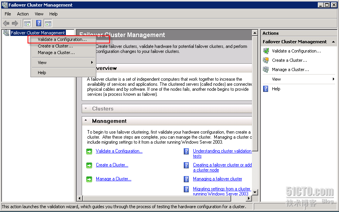
Task: Click the vertical scrollbar down arrow
Action: pyautogui.click(x=255, y=192)
